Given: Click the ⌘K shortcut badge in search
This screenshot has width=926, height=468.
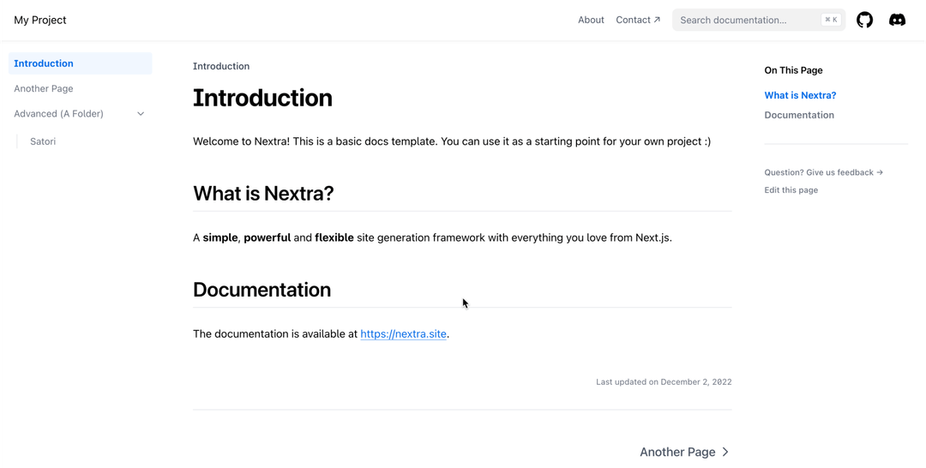Looking at the screenshot, I should (830, 20).
